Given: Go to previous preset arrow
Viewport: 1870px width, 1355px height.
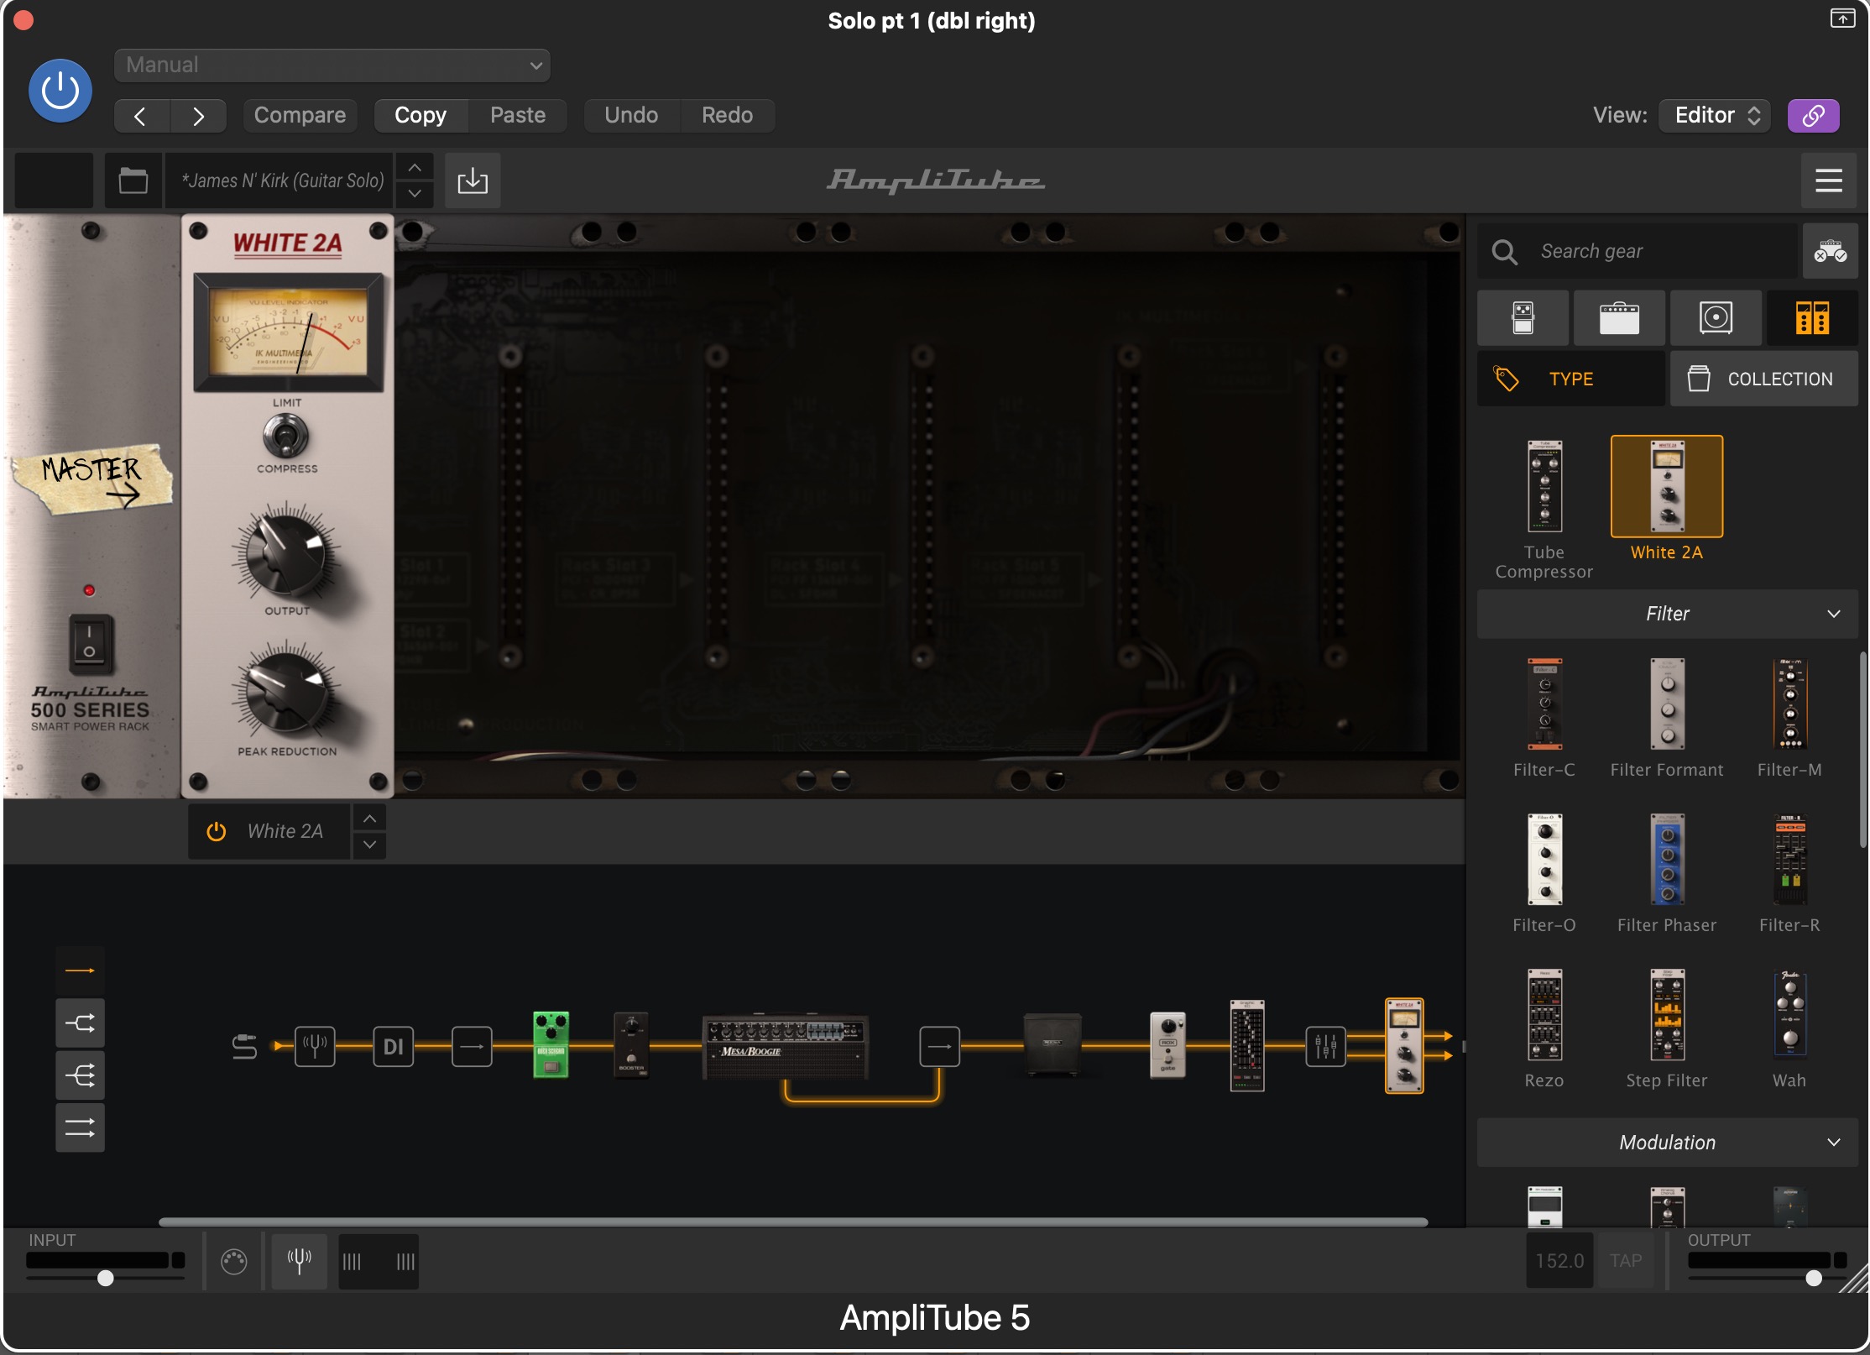Looking at the screenshot, I should pos(142,116).
